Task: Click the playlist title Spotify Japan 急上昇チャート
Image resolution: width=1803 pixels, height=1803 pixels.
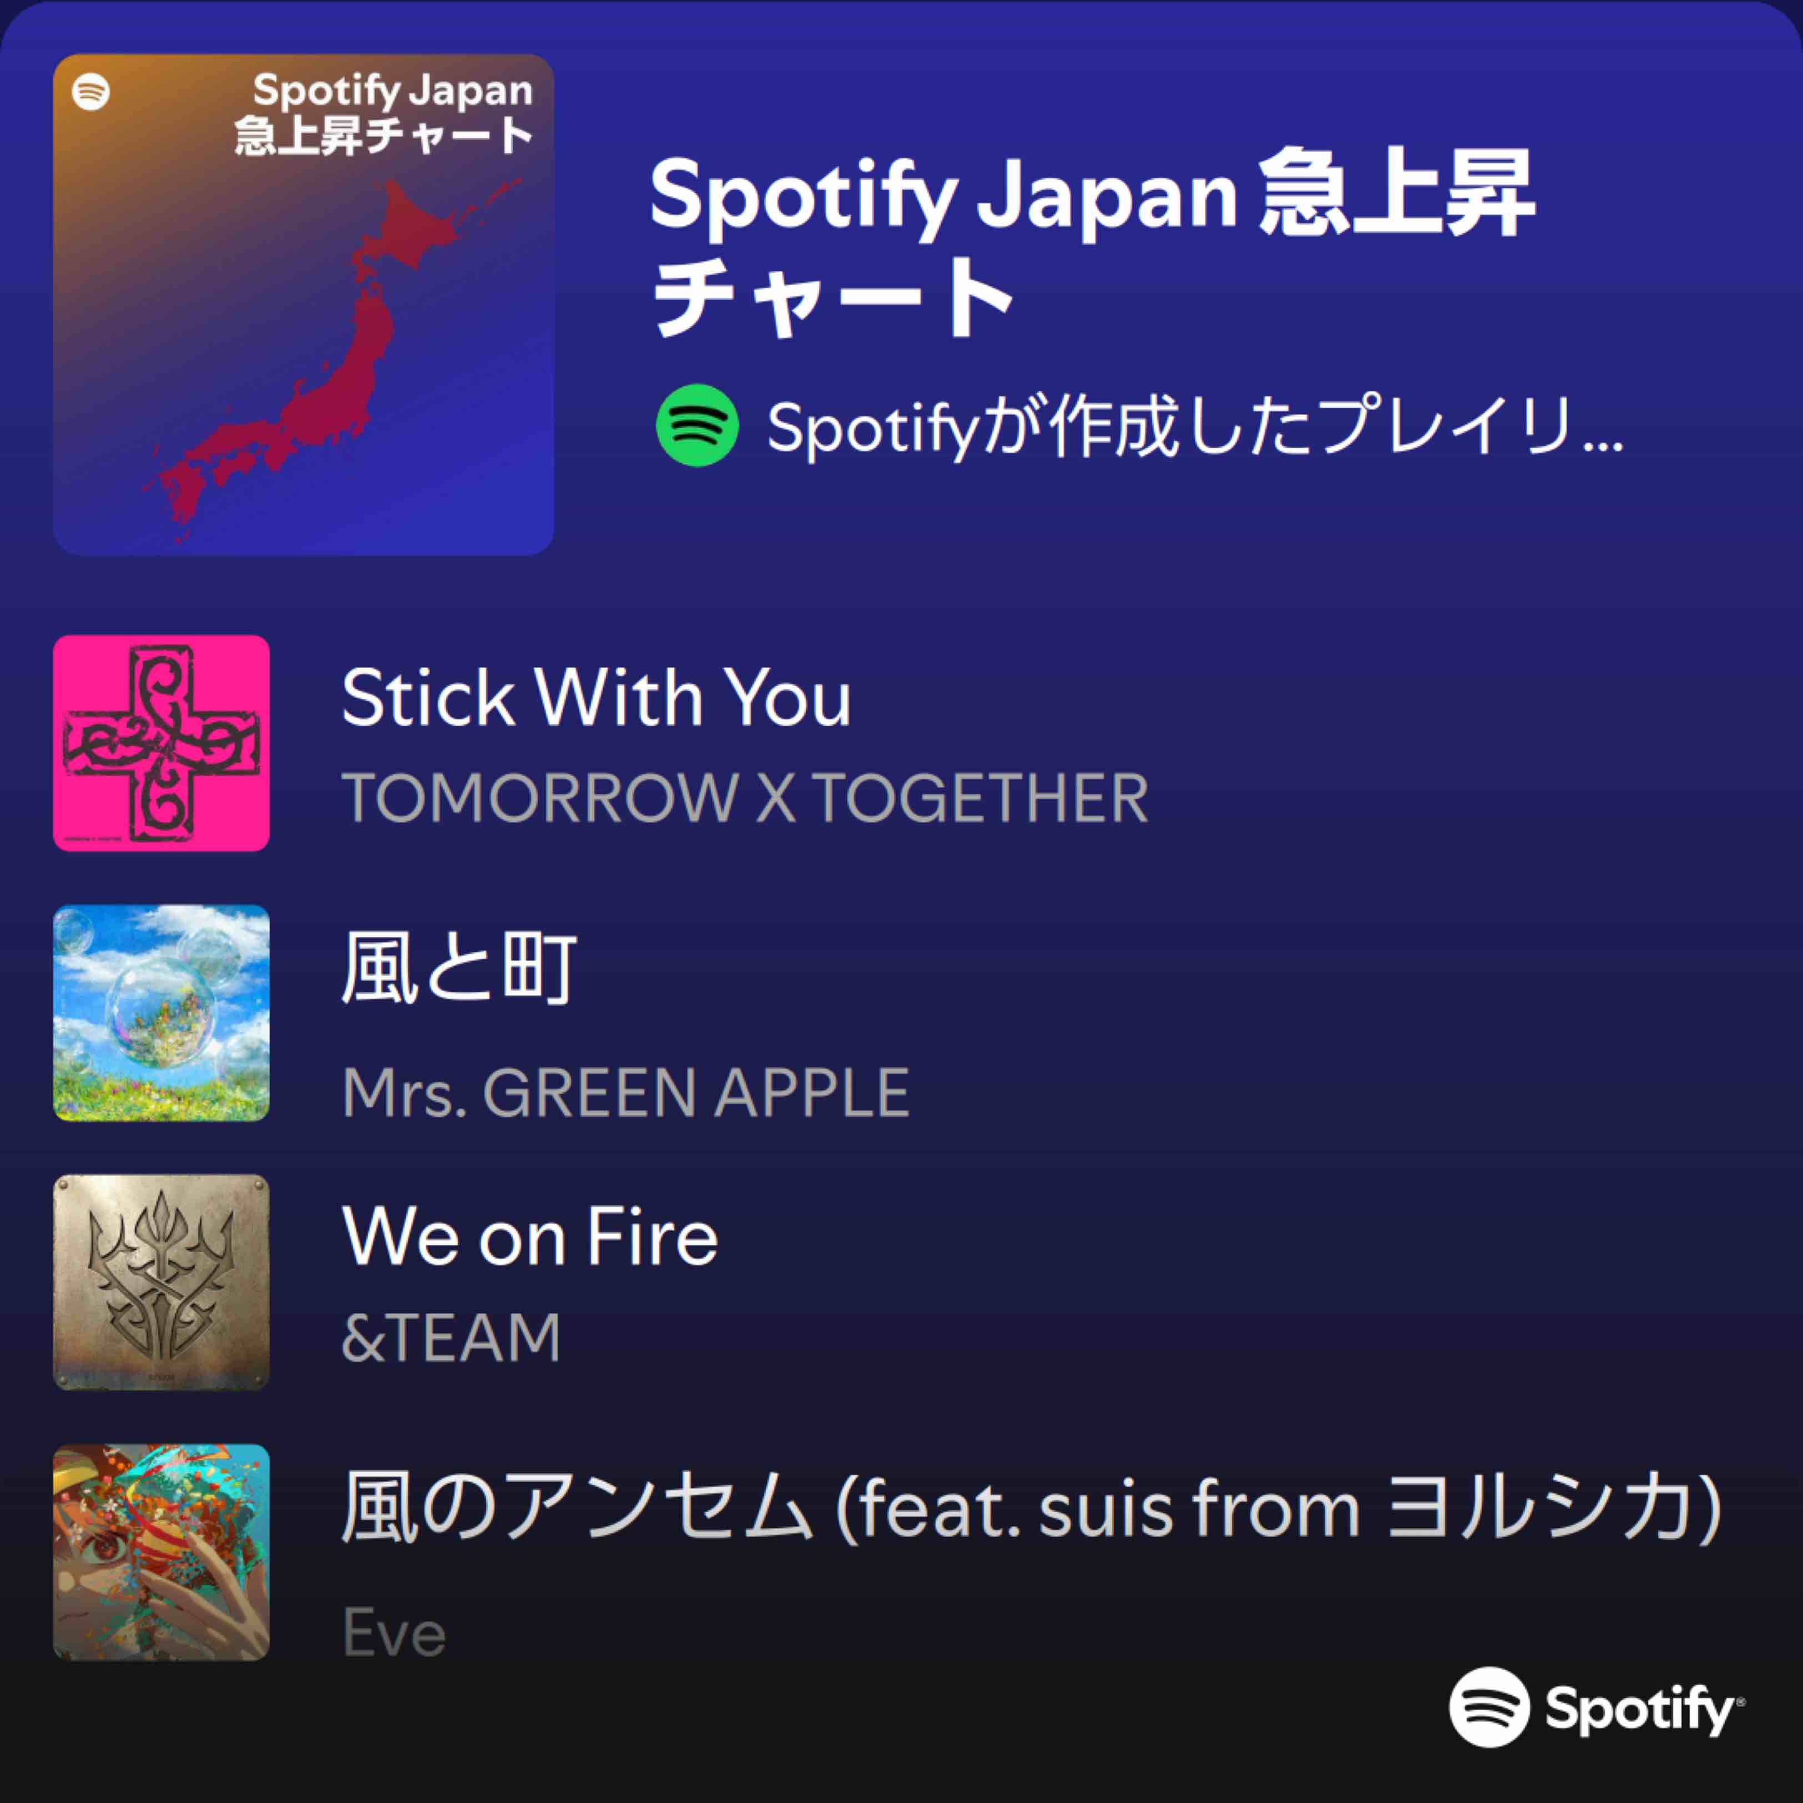Action: [x=1092, y=245]
